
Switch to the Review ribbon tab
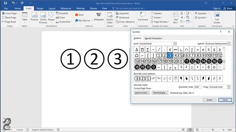pyautogui.click(x=93, y=8)
